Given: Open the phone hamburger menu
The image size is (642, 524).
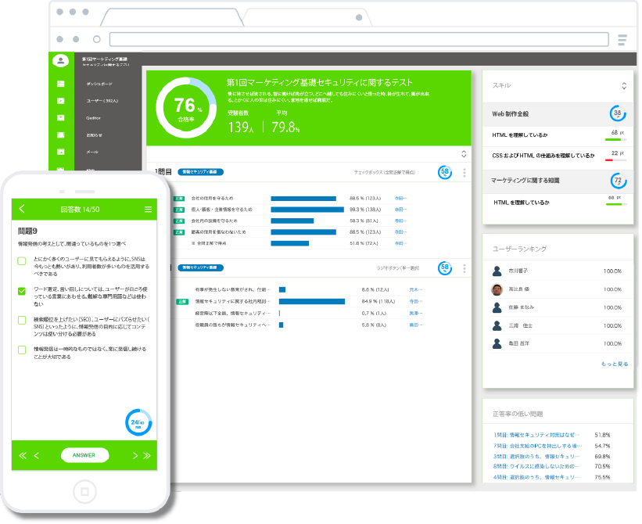Looking at the screenshot, I should point(149,209).
